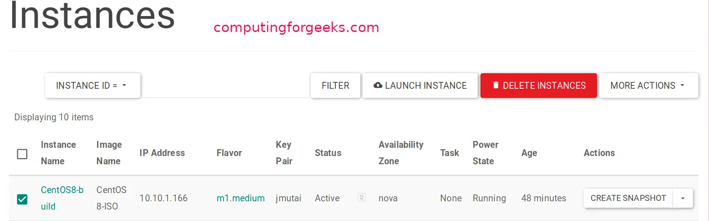Image resolution: width=709 pixels, height=221 pixels.
Task: Click the small icon beside Active status
Action: [x=362, y=198]
